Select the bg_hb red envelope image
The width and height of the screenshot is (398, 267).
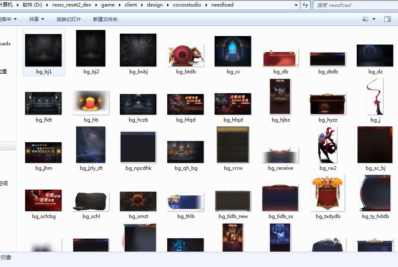[x=91, y=103]
